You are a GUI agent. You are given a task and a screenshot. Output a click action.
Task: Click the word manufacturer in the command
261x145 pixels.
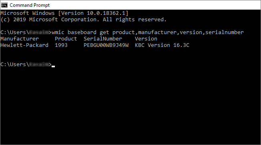click(x=157, y=32)
